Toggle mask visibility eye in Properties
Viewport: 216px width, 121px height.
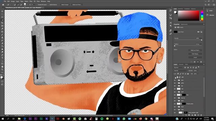click(x=198, y=62)
